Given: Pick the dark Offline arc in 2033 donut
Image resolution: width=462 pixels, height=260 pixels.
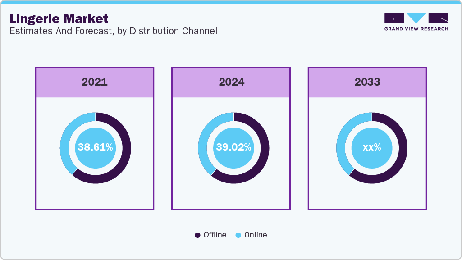Looking at the screenshot, I should coord(402,155).
